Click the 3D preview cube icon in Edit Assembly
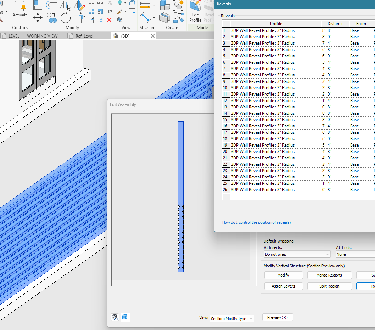 pyautogui.click(x=125, y=317)
